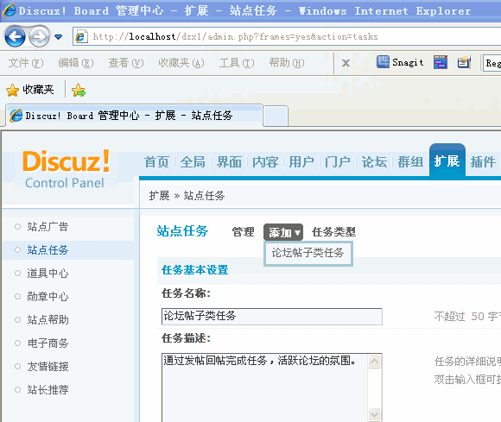Open 道具中心 in the sidebar
This screenshot has height=422, width=501.
coord(48,274)
